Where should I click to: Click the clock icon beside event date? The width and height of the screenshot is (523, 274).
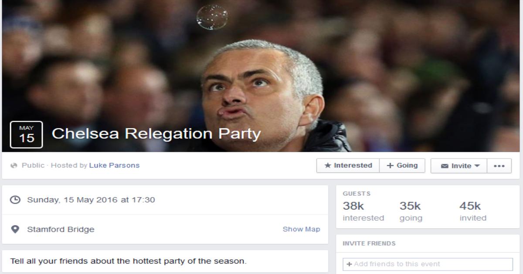15,200
